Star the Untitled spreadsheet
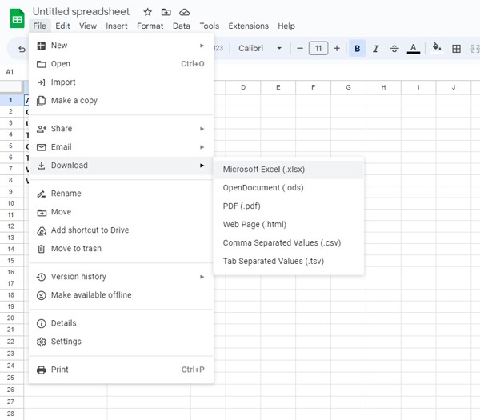Screen dimensions: 480x420 pos(147,12)
